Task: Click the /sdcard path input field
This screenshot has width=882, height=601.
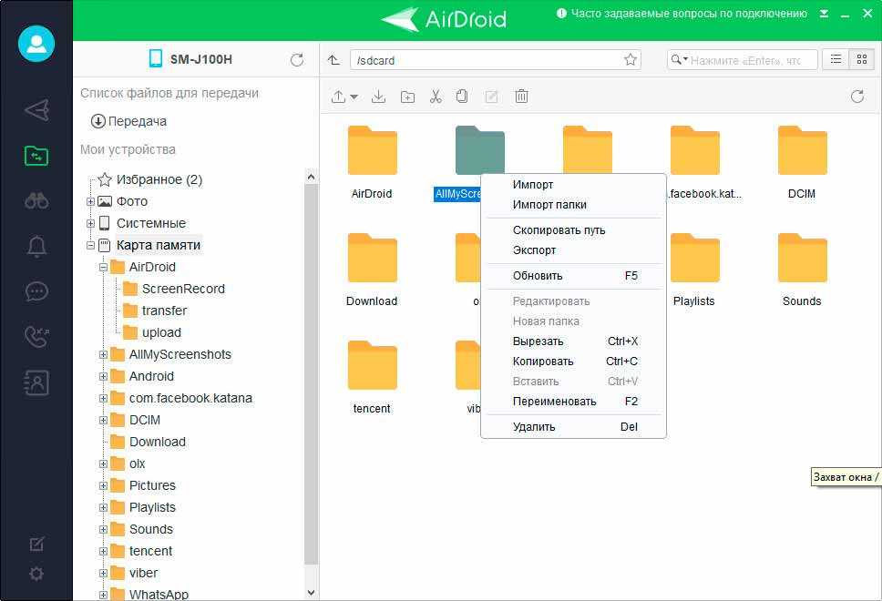Action: (483, 60)
